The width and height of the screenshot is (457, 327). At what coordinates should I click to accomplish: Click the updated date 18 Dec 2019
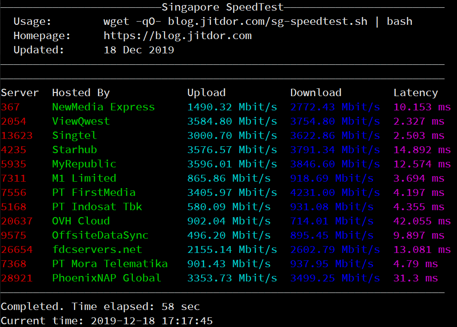coord(139,50)
